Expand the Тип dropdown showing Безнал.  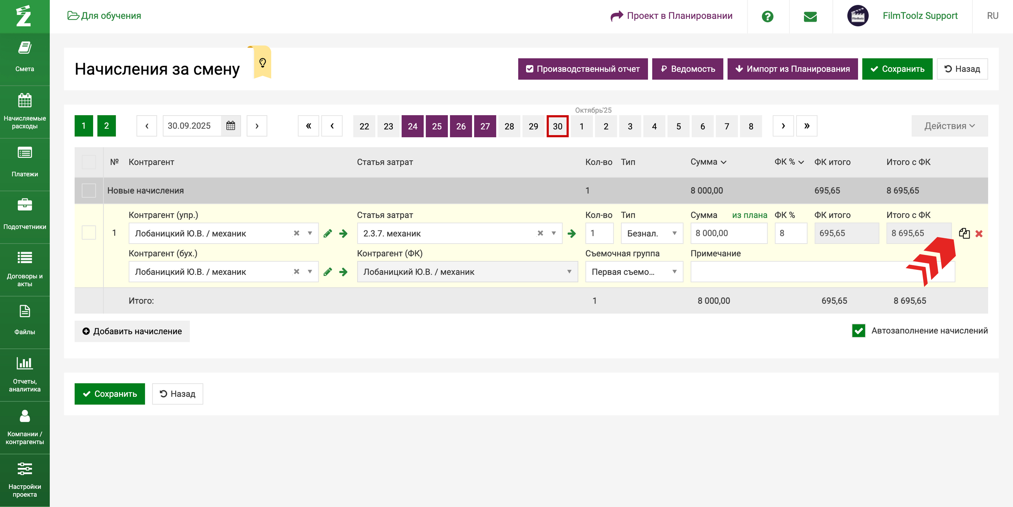(x=652, y=233)
